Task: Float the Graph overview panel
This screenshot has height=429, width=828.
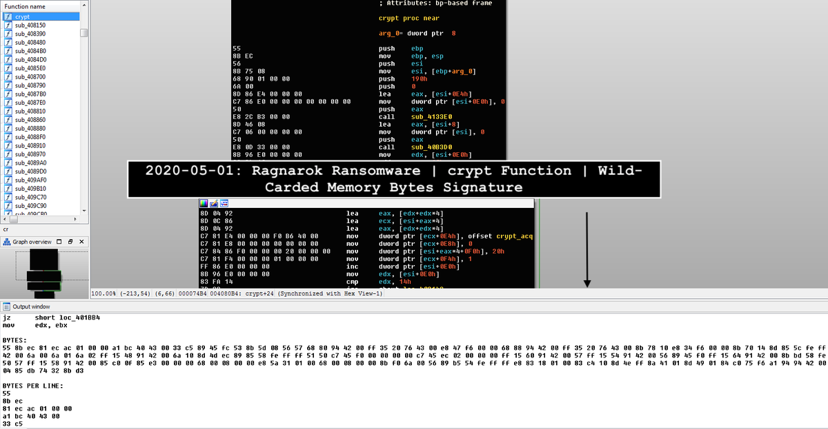Action: [70, 242]
